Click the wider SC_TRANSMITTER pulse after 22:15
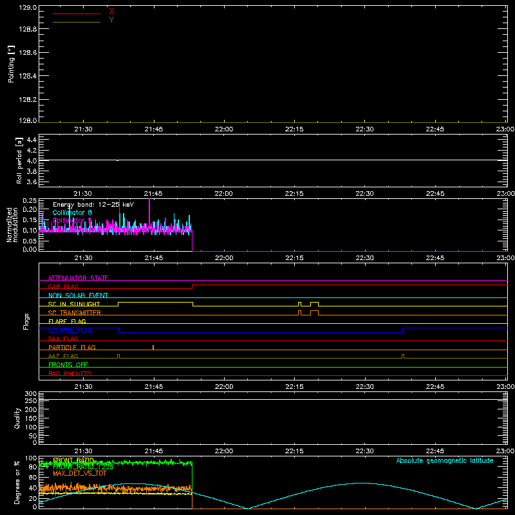 pyautogui.click(x=314, y=313)
